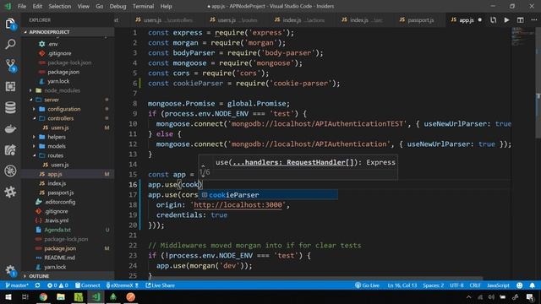541x304 pixels.
Task: Switch to the users.js routes tab
Action: (233, 20)
